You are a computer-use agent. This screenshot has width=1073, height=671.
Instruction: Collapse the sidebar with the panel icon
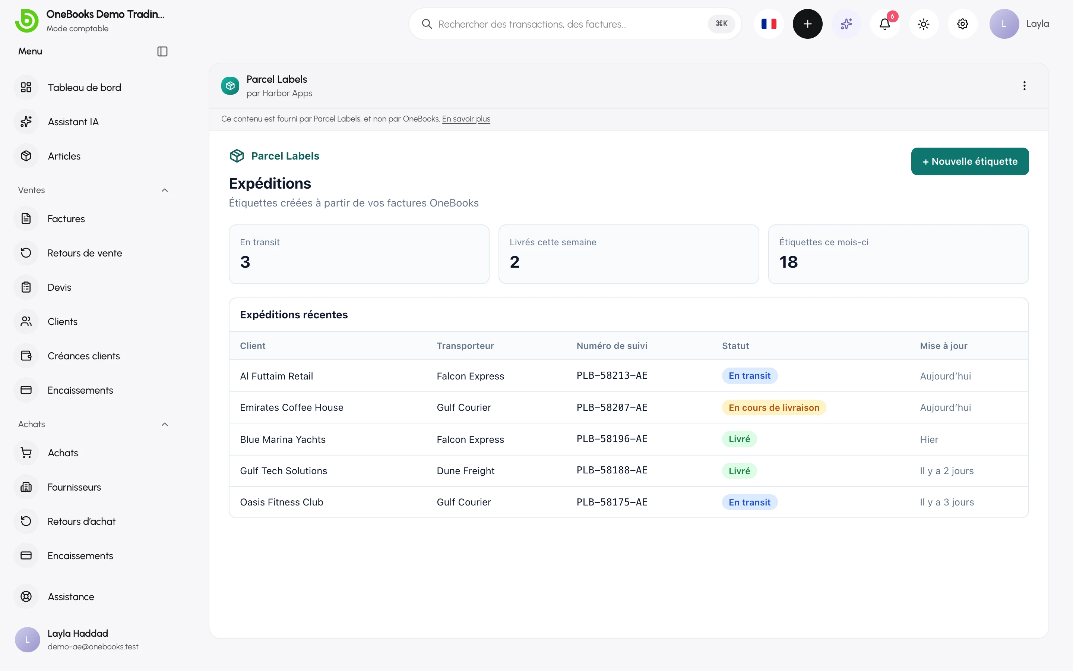click(162, 51)
